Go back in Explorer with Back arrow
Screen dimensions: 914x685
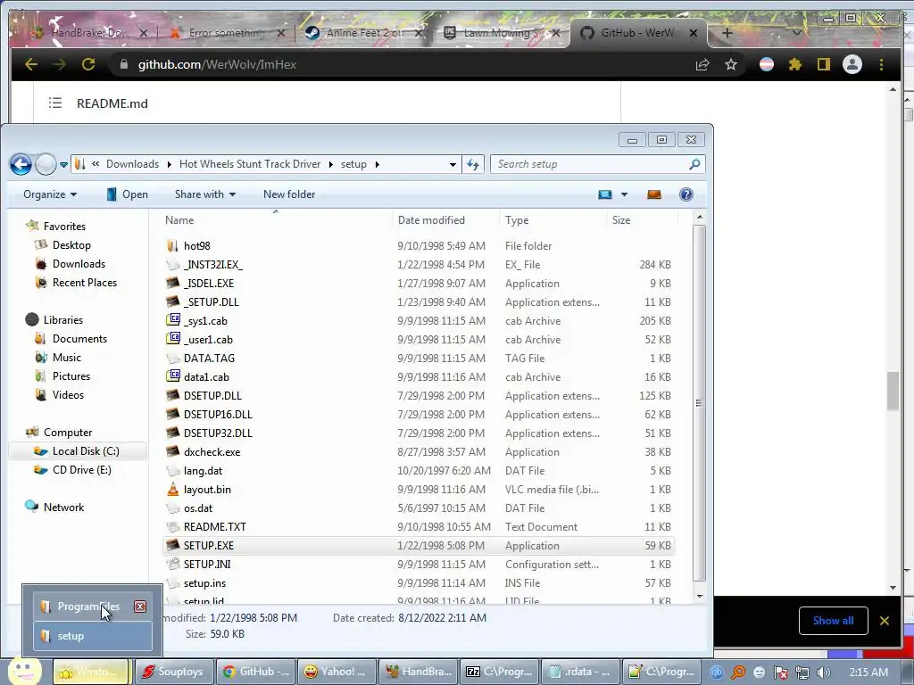click(x=21, y=164)
